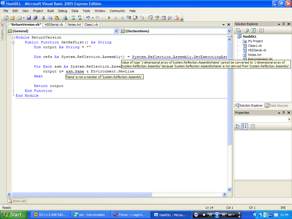Click the Windows Start button
292x219 pixels.
14,215
